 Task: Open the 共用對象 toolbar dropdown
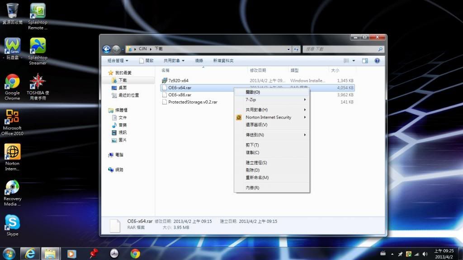174,61
